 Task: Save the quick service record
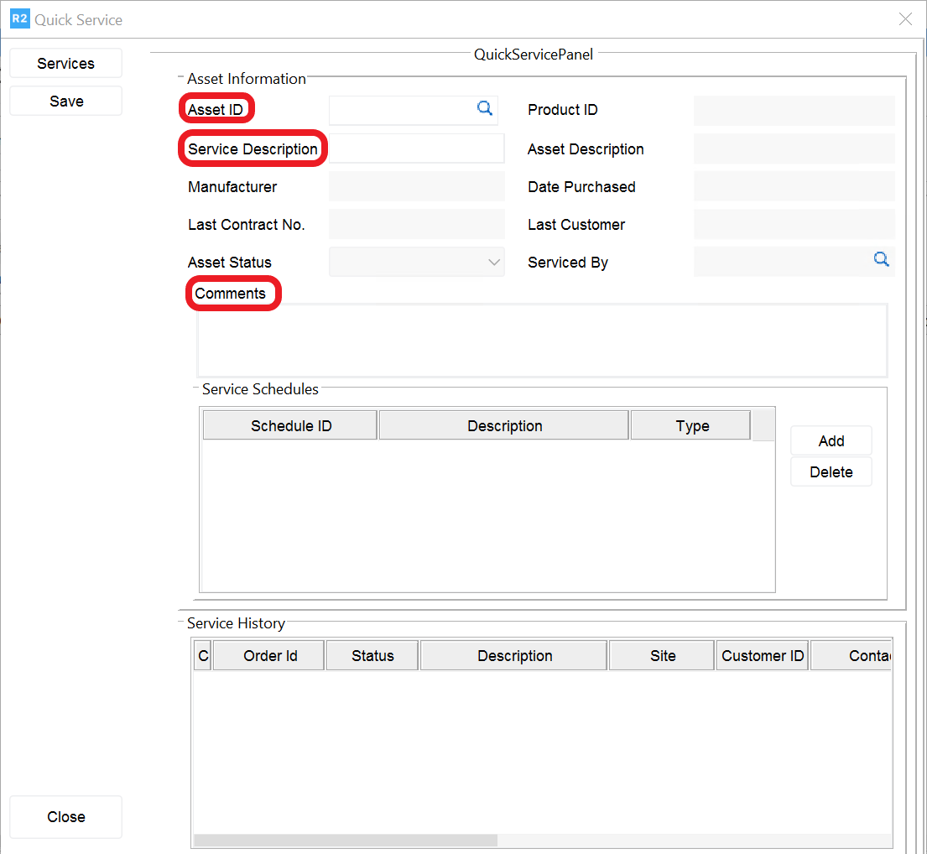[x=65, y=101]
